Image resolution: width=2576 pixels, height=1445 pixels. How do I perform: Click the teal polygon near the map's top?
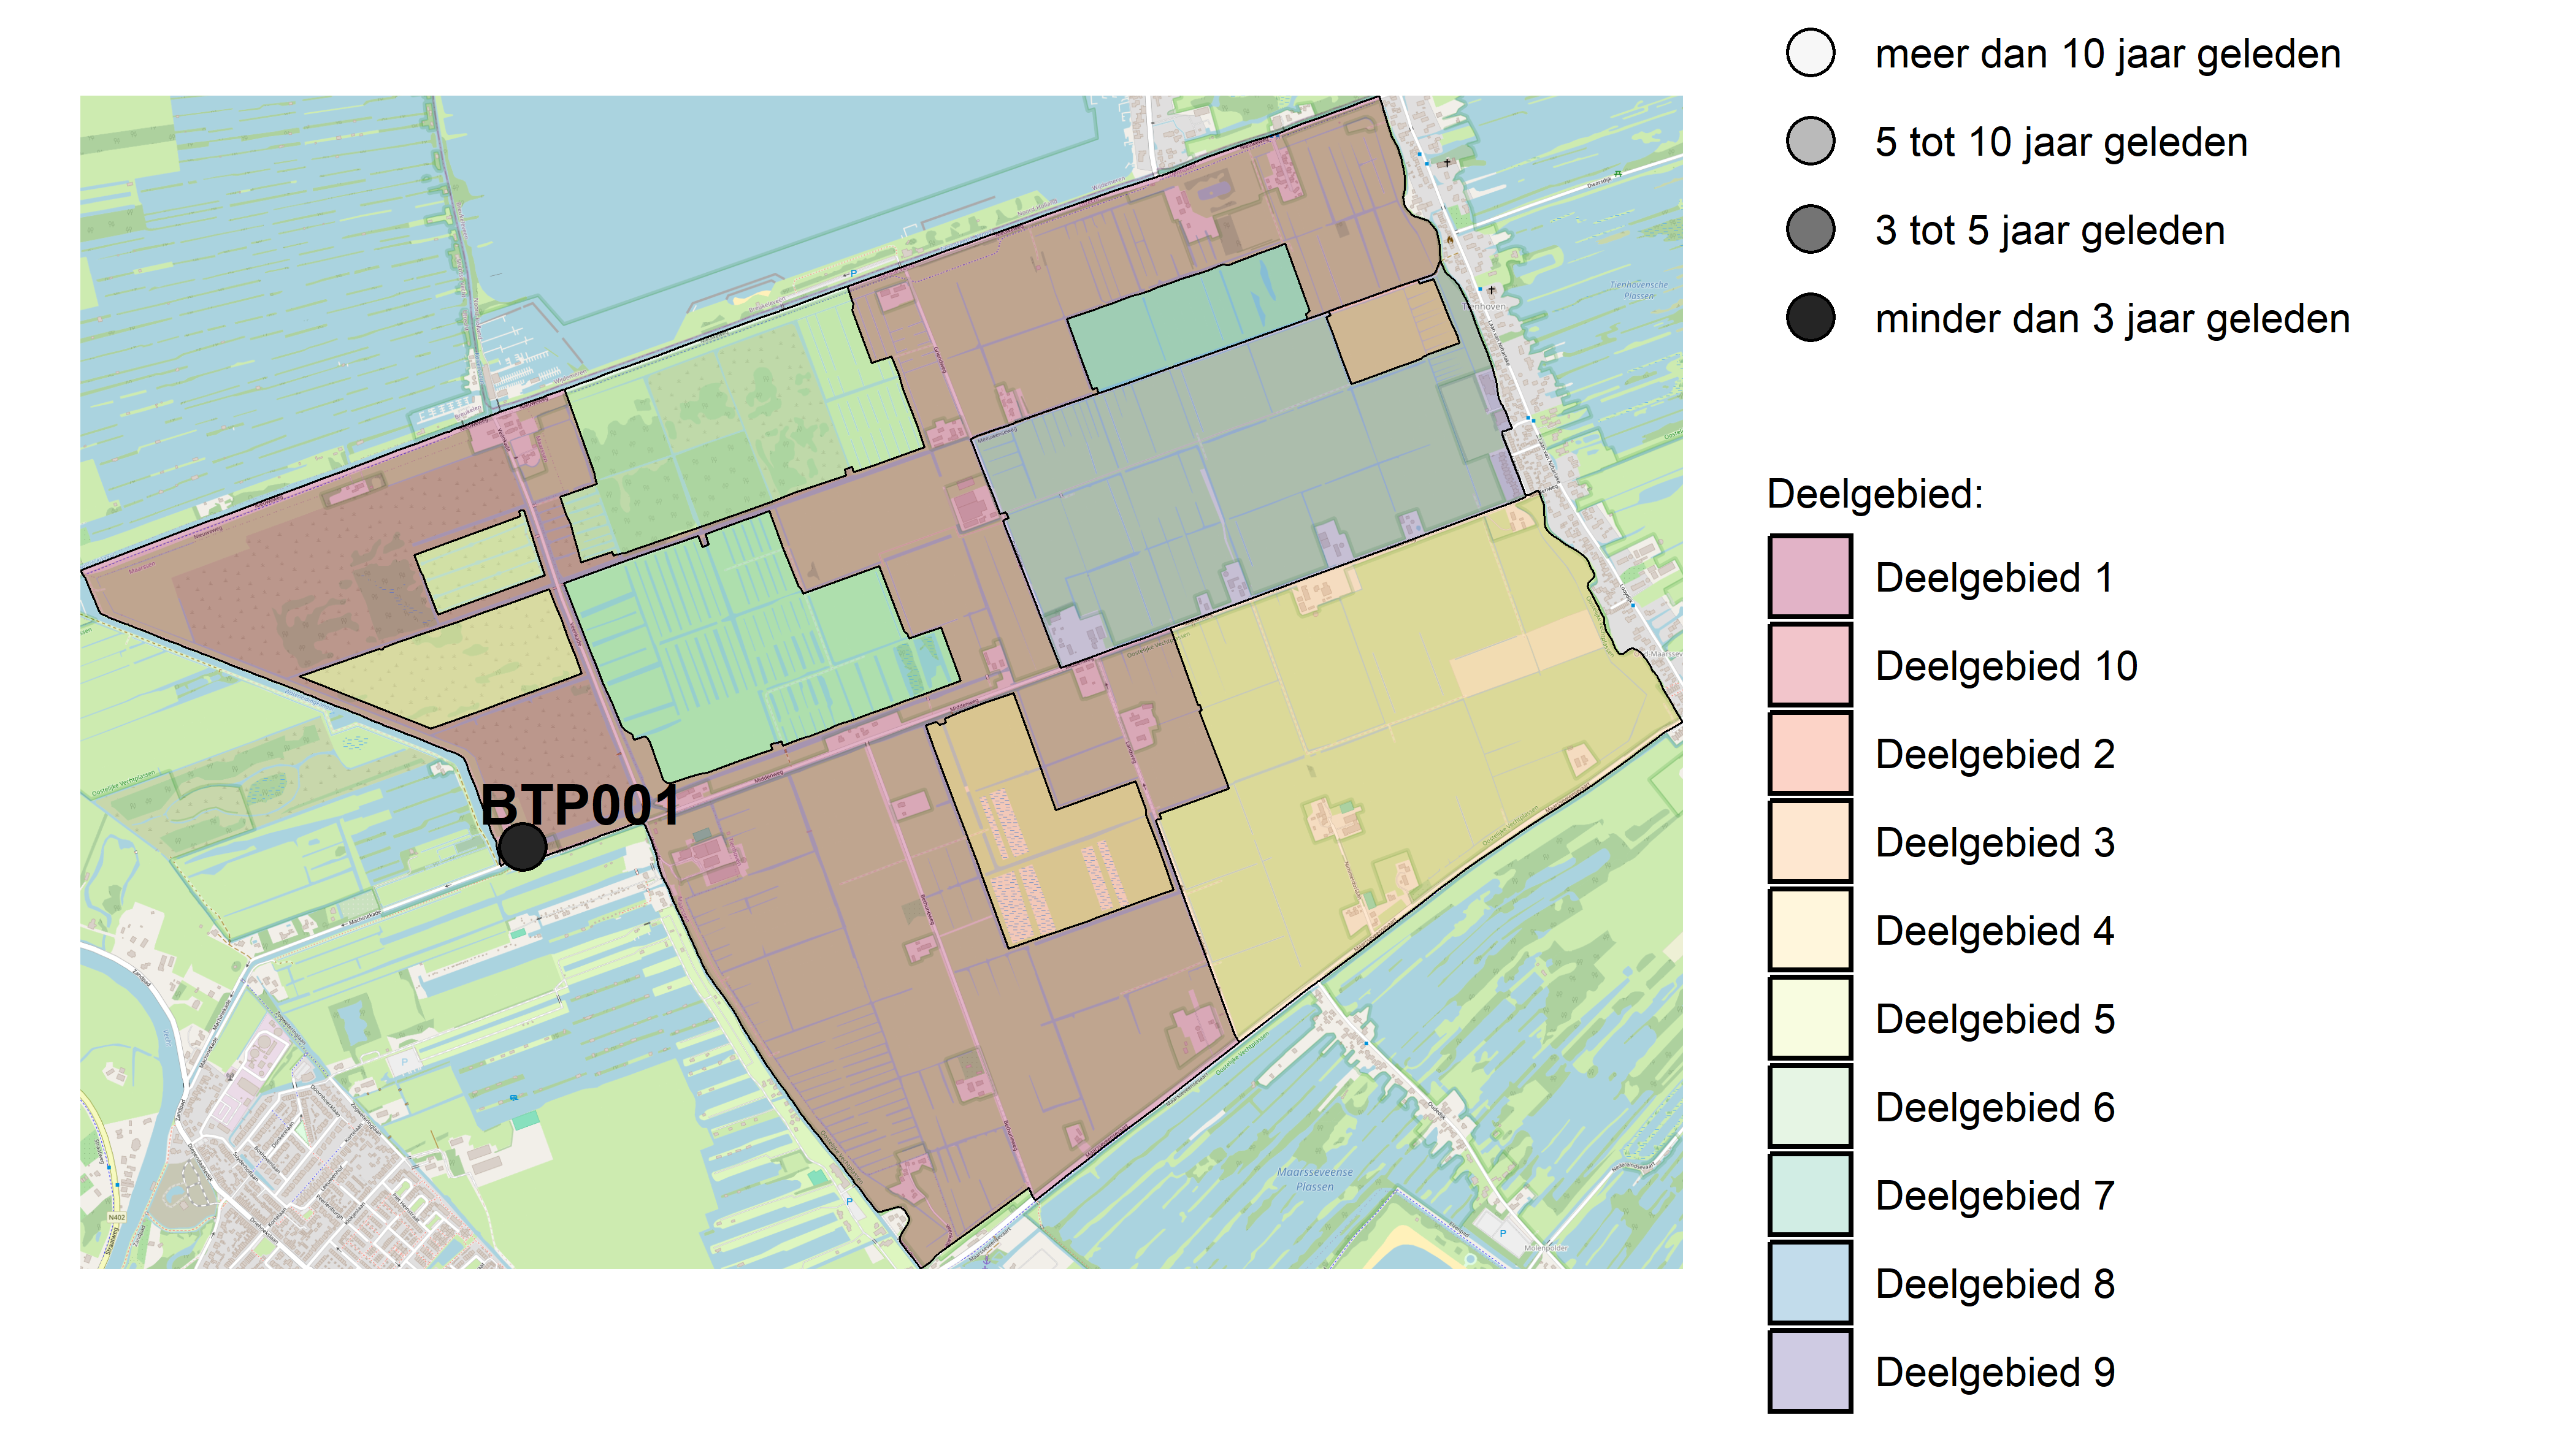(x=1188, y=318)
